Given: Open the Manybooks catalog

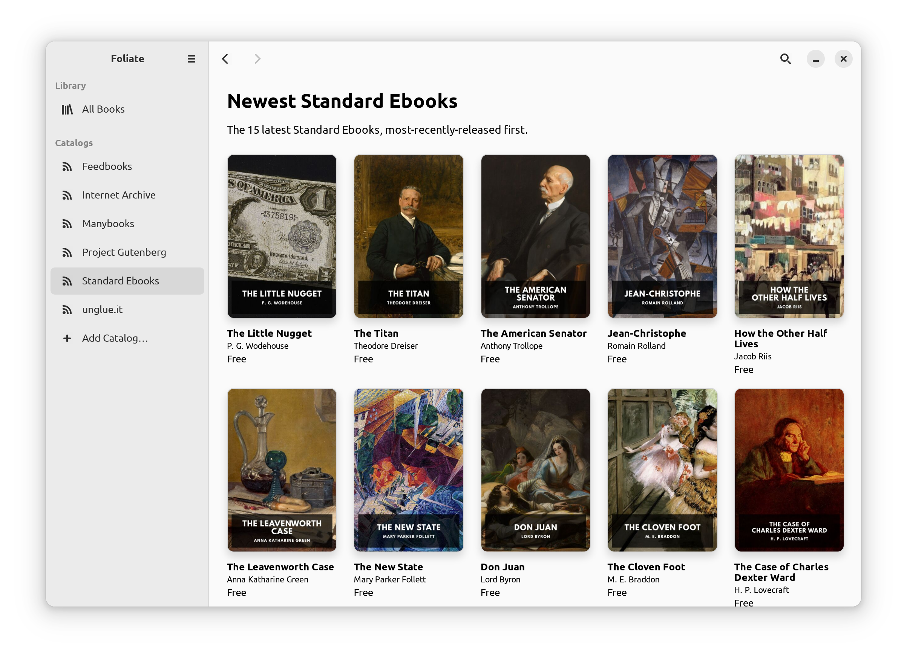Looking at the screenshot, I should tap(108, 223).
